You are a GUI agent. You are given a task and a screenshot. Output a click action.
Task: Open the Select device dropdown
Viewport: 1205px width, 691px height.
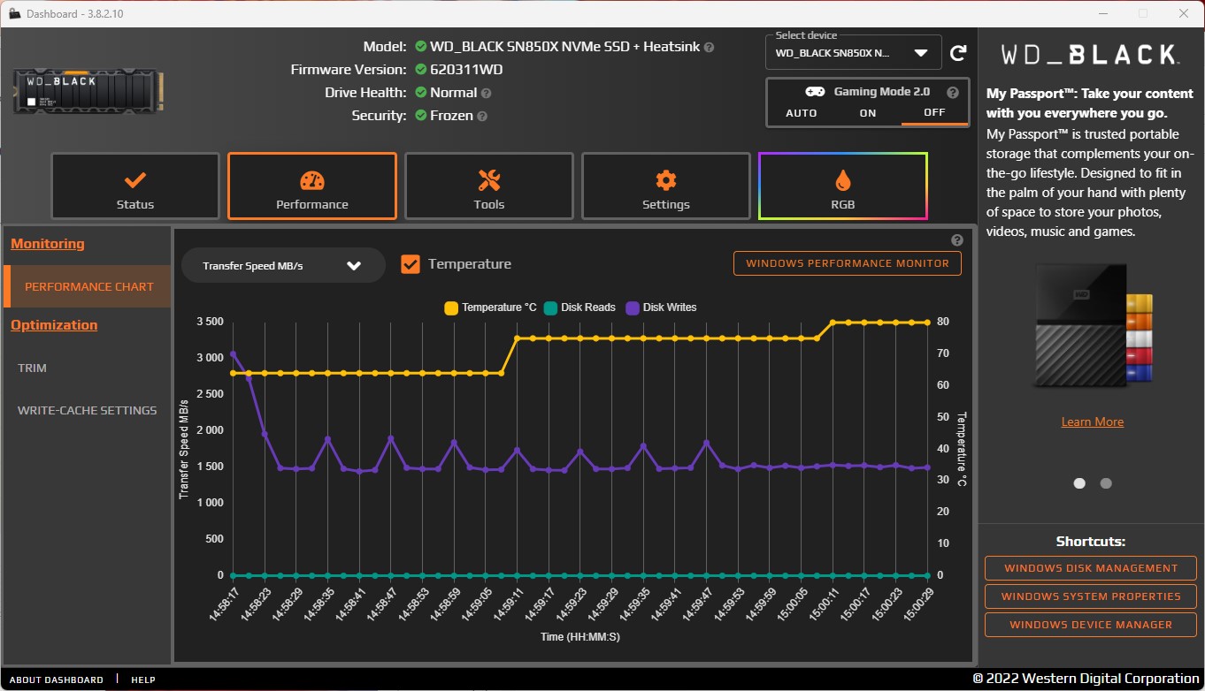coord(853,53)
